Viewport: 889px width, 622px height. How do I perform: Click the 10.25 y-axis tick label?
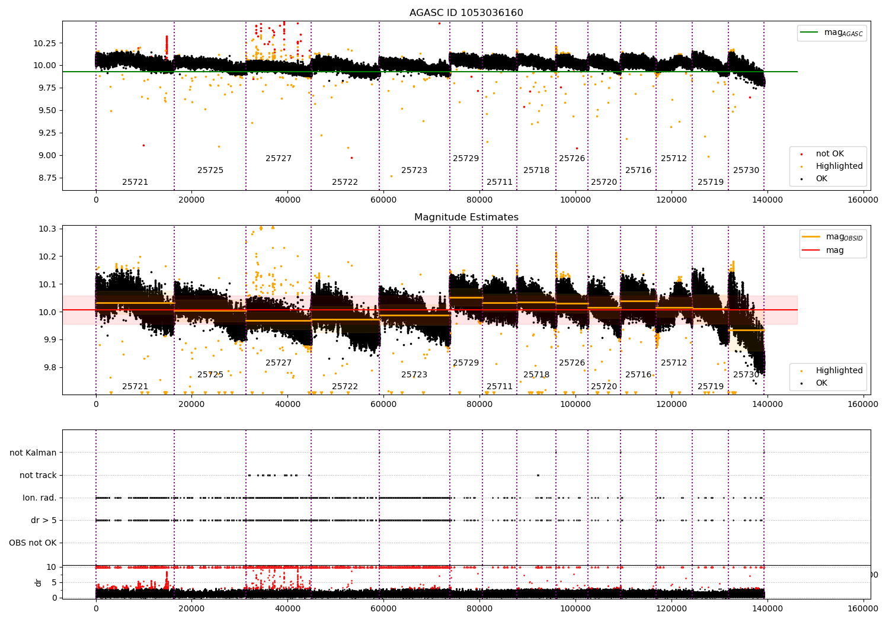[x=45, y=43]
